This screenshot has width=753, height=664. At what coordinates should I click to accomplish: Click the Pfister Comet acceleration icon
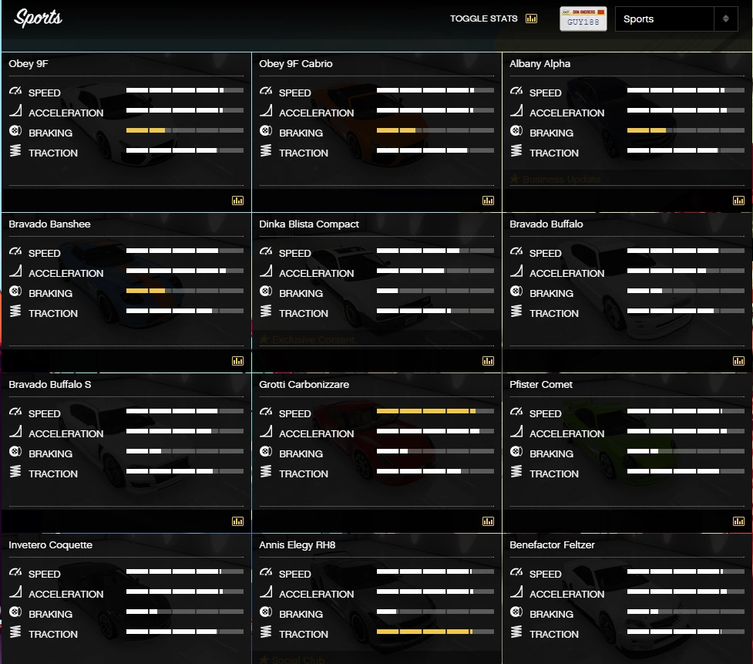tap(516, 431)
